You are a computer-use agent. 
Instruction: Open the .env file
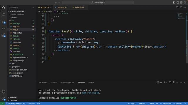click(13, 64)
